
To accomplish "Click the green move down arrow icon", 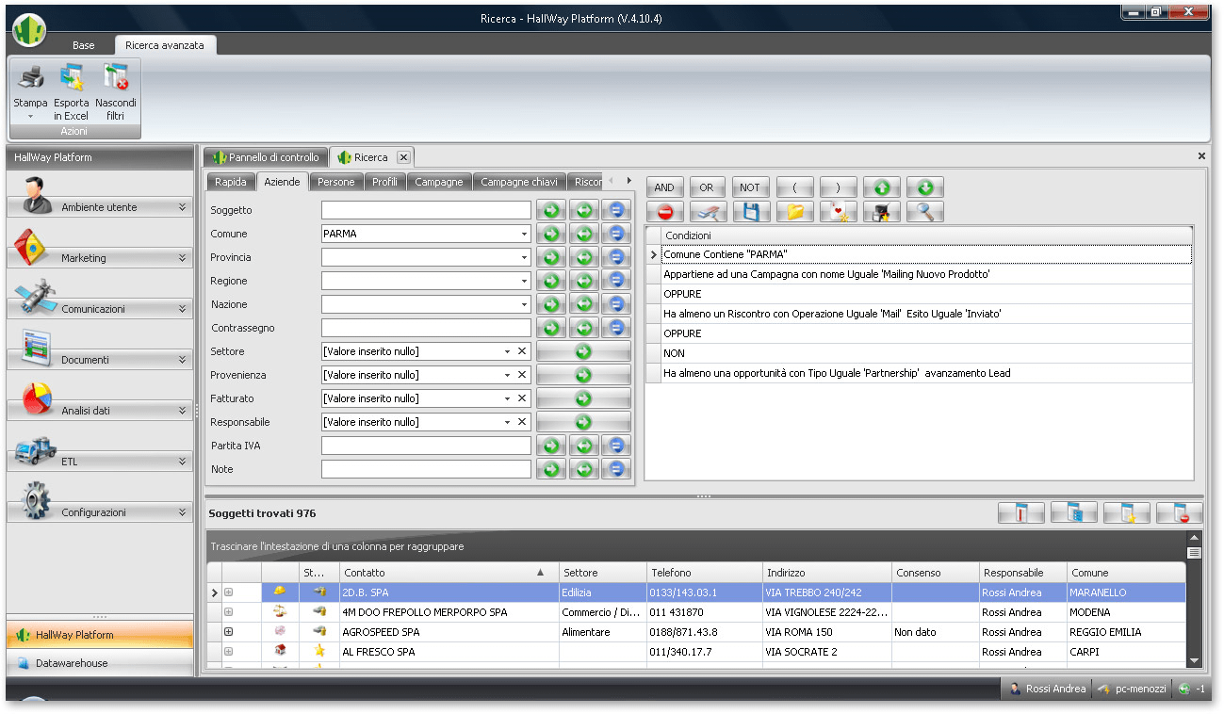I will coord(924,187).
